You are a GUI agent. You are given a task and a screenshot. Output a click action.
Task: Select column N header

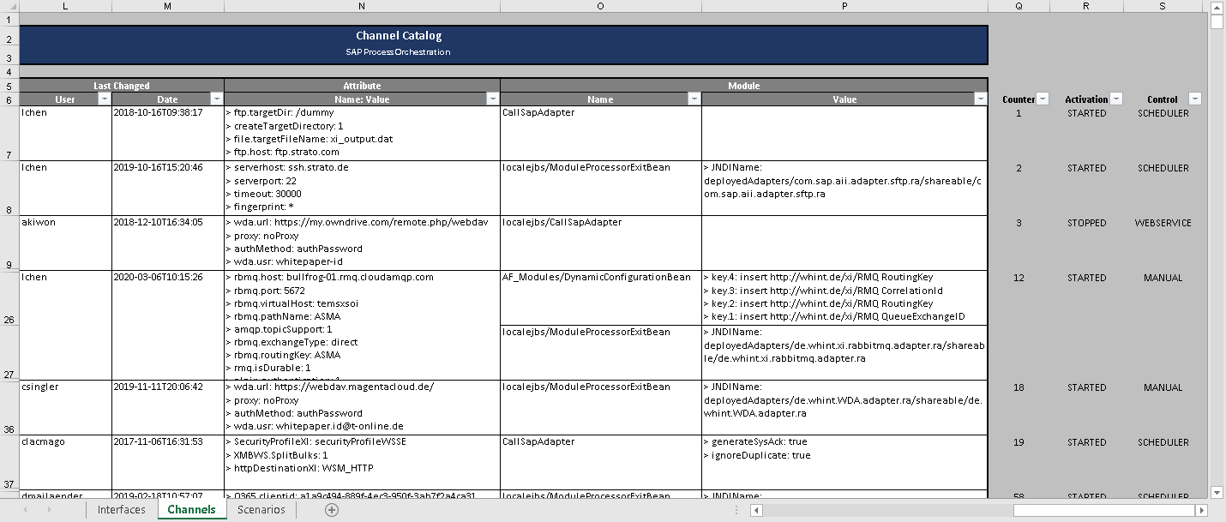tap(362, 6)
